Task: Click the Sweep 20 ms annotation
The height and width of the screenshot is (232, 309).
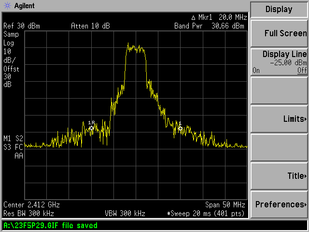Action: click(x=207, y=213)
